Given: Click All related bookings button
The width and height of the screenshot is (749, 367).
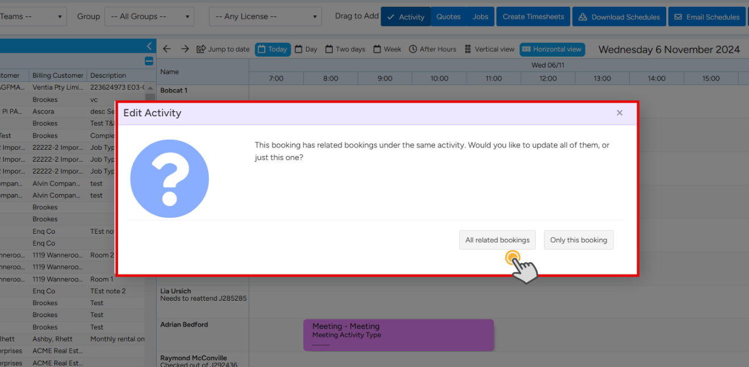Looking at the screenshot, I should coord(497,240).
